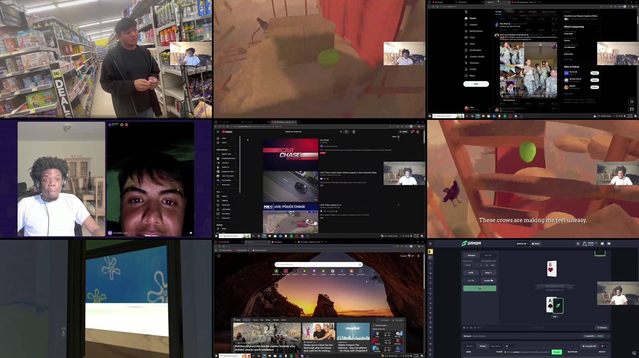
Task: Click the YouTube notifications bell
Action: [412, 132]
